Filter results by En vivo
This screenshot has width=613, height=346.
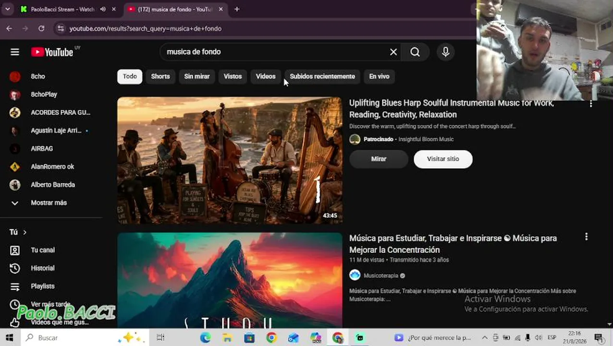coord(379,76)
